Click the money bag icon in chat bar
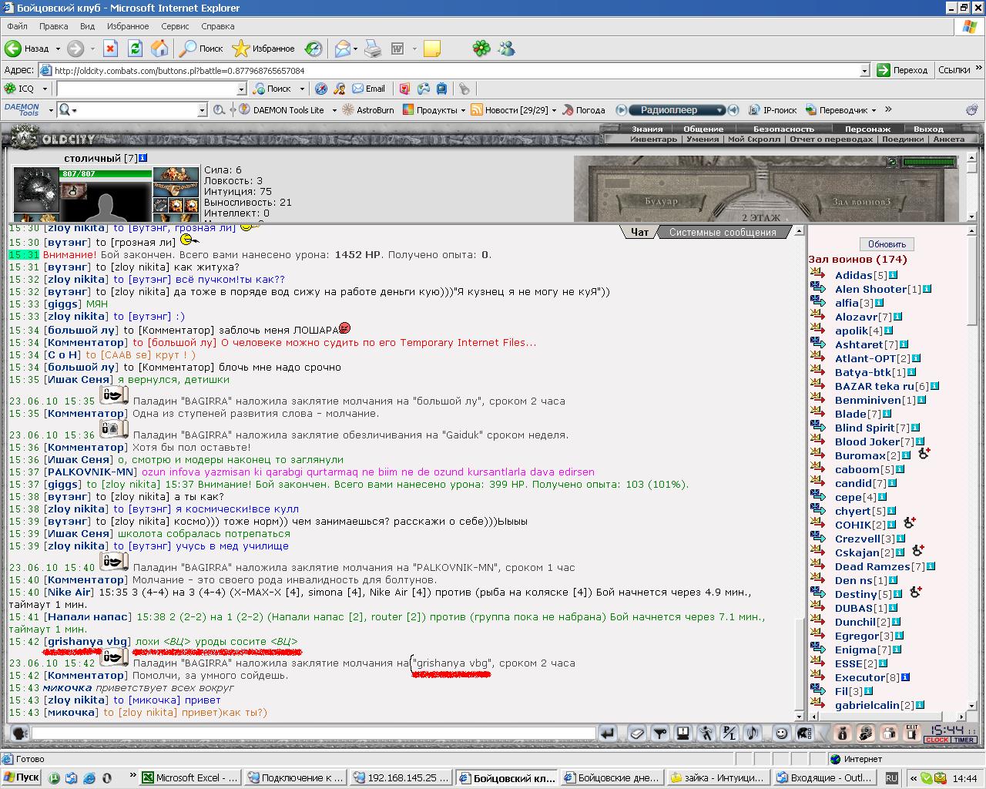 coord(842,734)
